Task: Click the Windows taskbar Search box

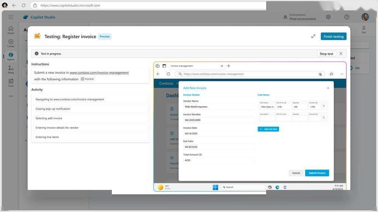Action: [243, 187]
